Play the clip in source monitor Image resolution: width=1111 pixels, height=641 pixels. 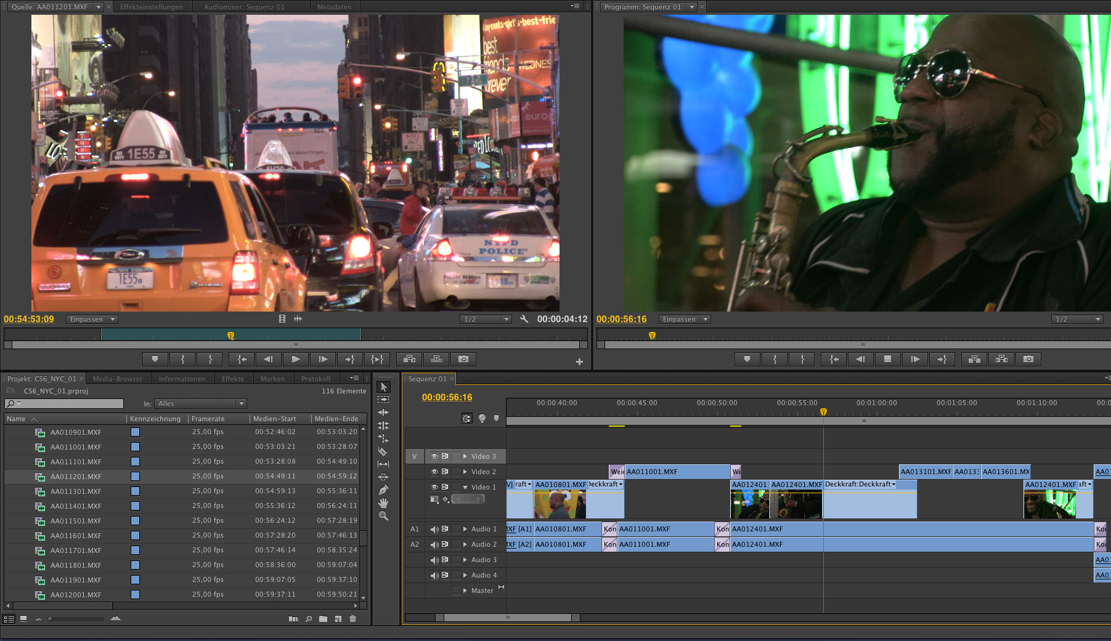[x=295, y=359]
